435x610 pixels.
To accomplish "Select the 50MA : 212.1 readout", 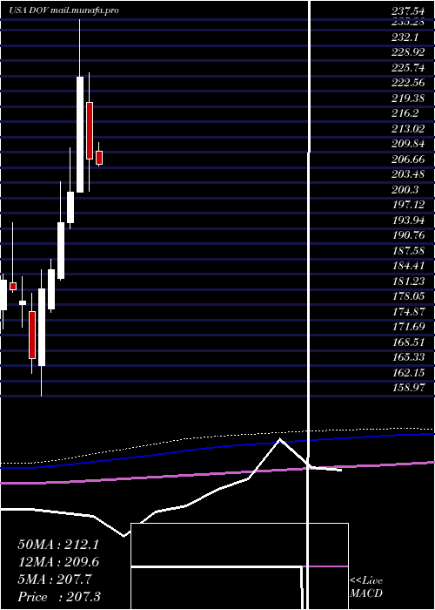I will 58,545.
